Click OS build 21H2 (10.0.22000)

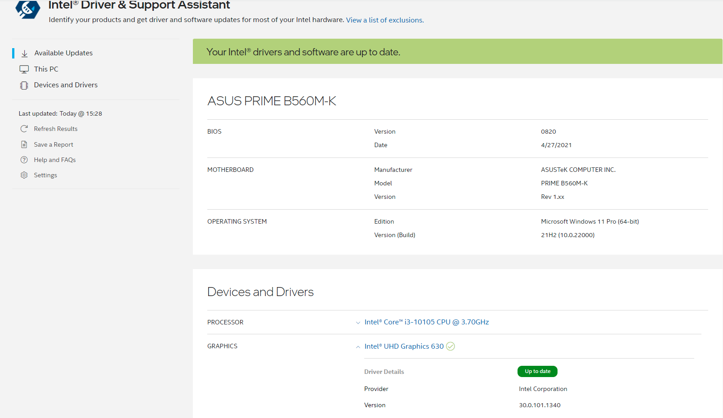tap(568, 235)
